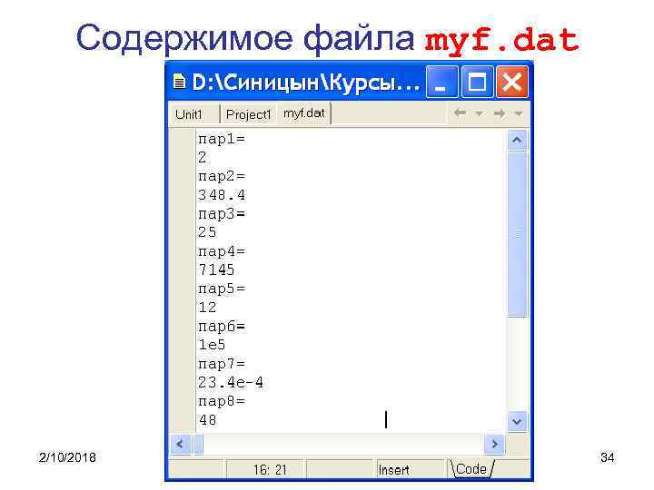Click the line 'пар3='

(x=222, y=214)
